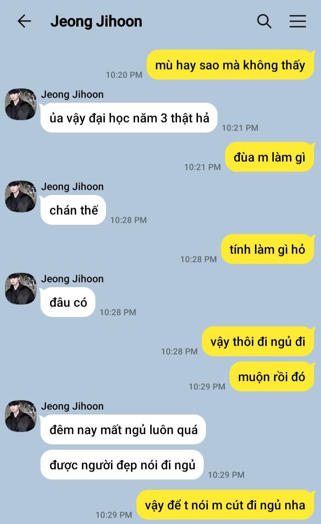Tap the 'đâu có' message bubble
Screen dimensions: 321x524
(68, 303)
